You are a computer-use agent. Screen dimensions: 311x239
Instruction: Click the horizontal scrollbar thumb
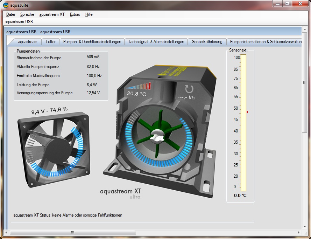tap(73, 232)
